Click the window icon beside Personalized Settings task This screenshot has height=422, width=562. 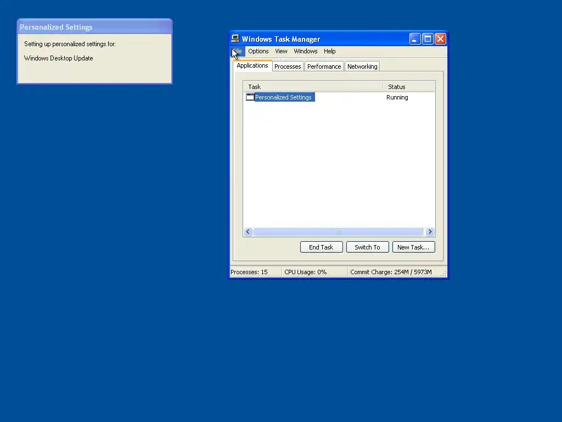click(250, 97)
